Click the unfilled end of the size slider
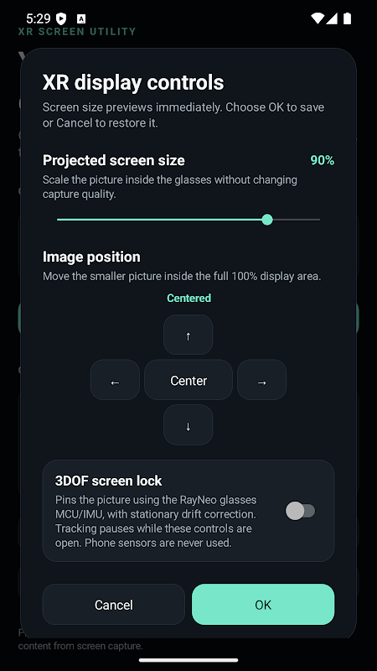Screen dimensions: 377x671 pos(297,220)
